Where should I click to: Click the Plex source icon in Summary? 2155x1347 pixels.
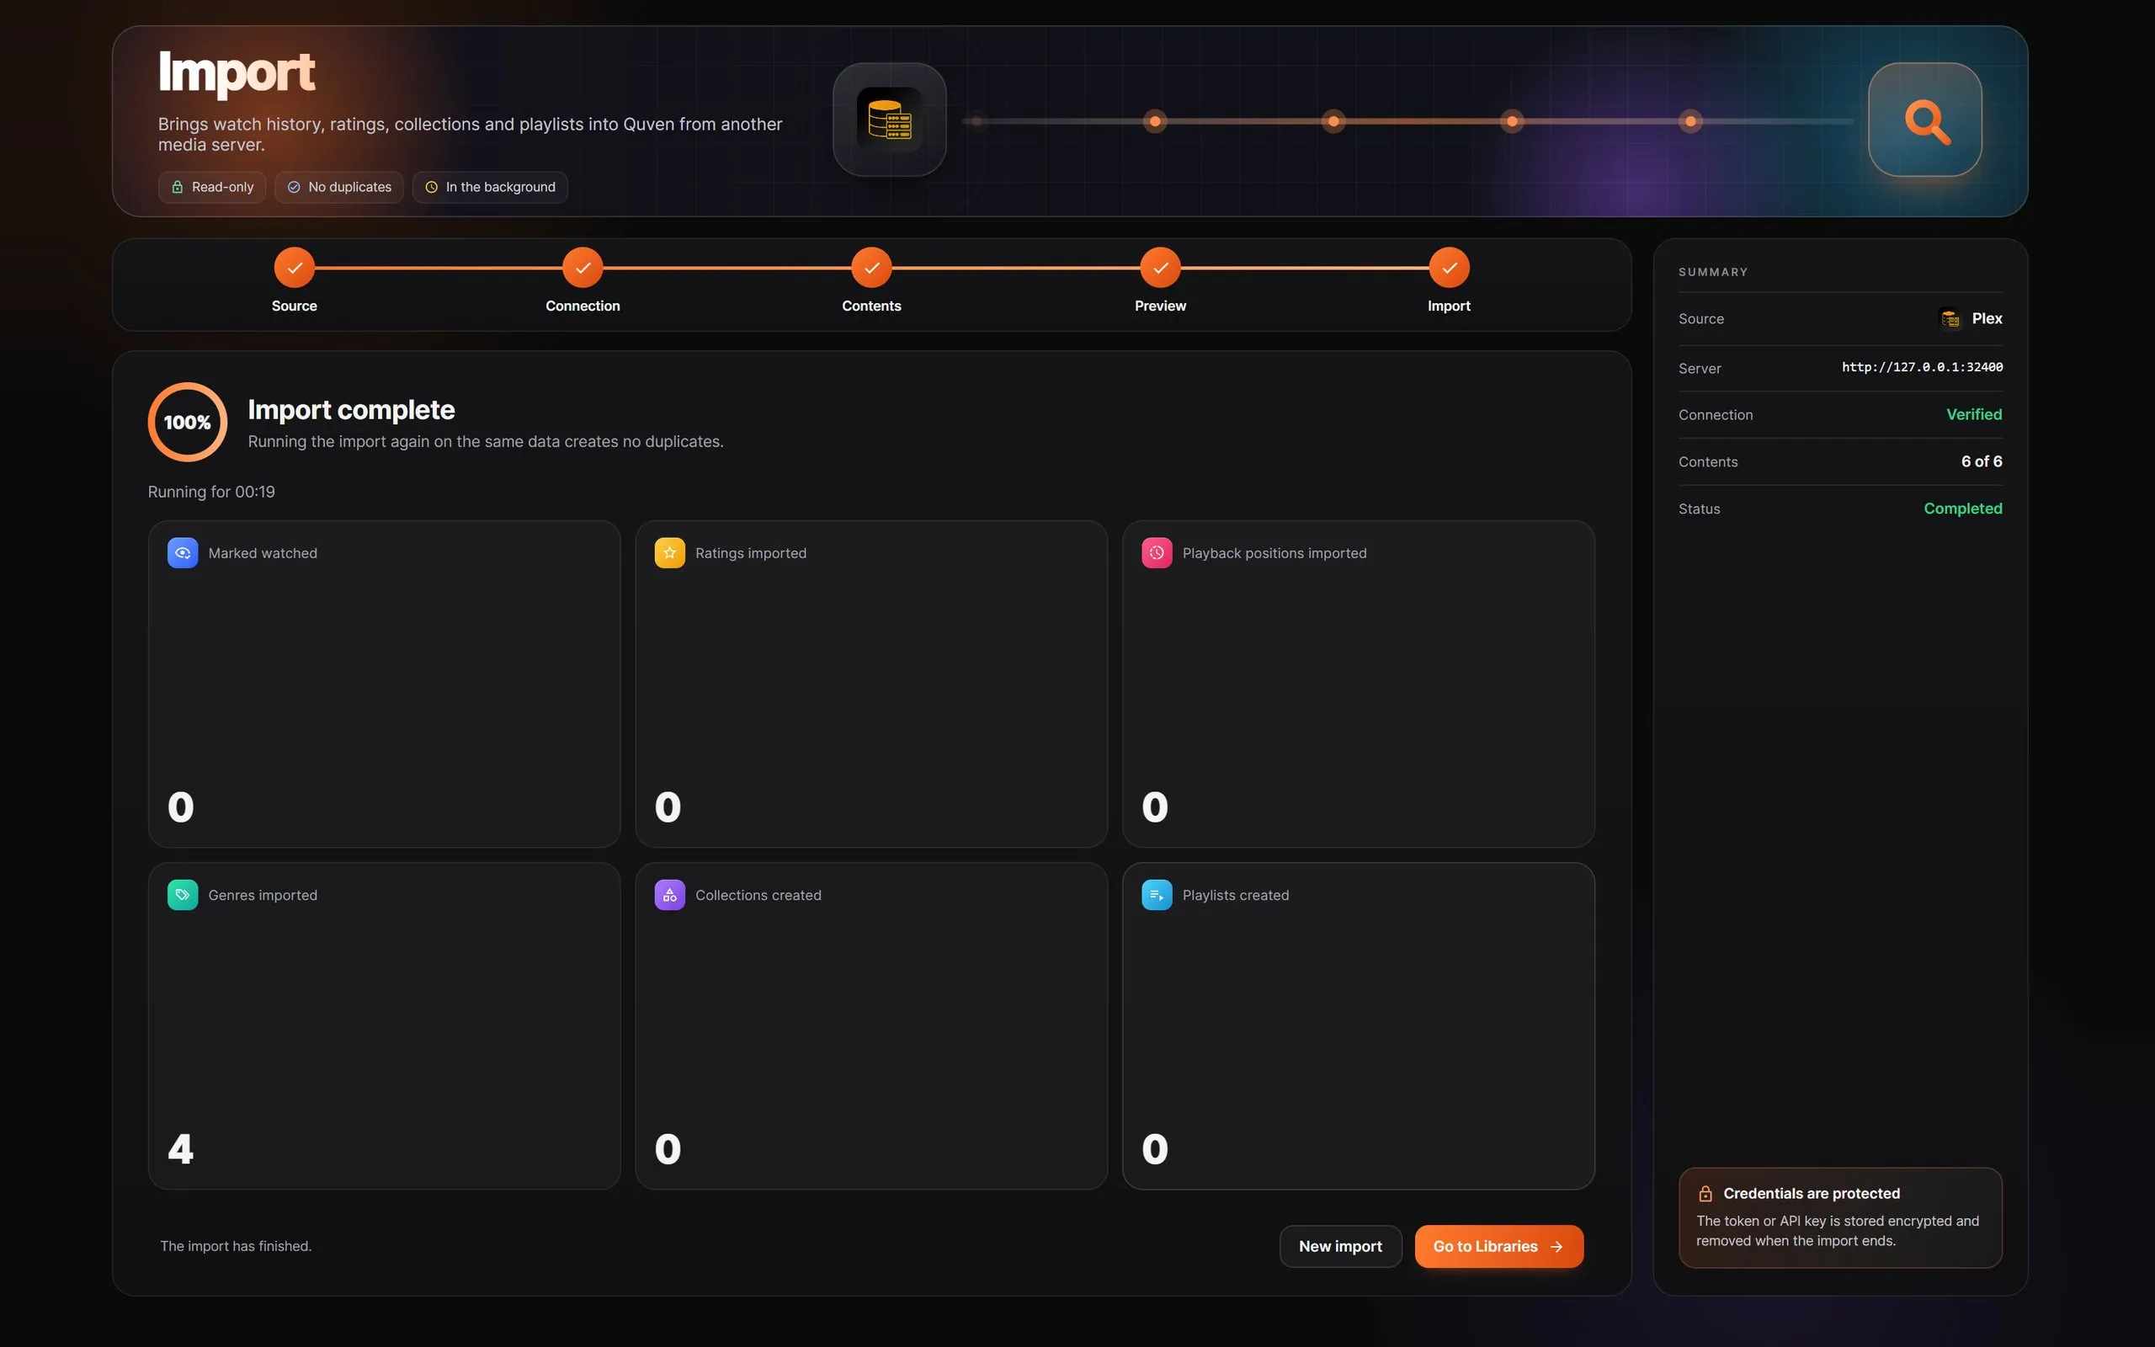[x=1950, y=318]
